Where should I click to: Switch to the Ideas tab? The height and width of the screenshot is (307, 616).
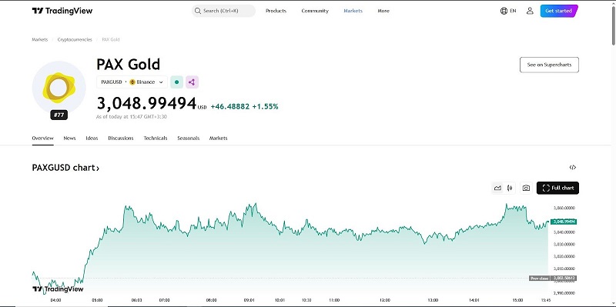point(92,138)
